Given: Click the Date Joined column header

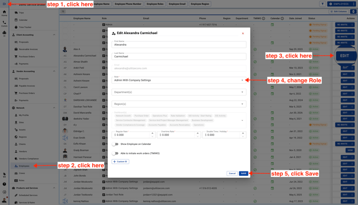Looking at the screenshot, I should (x=295, y=19).
